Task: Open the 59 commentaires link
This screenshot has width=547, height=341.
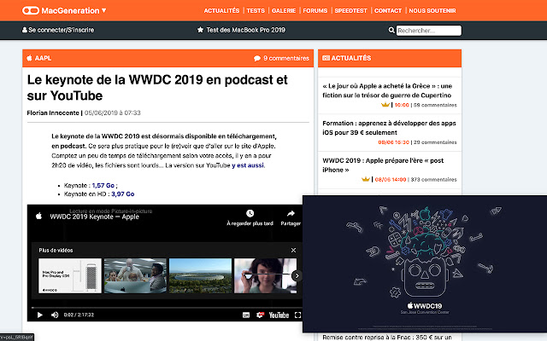Action: 435,105
